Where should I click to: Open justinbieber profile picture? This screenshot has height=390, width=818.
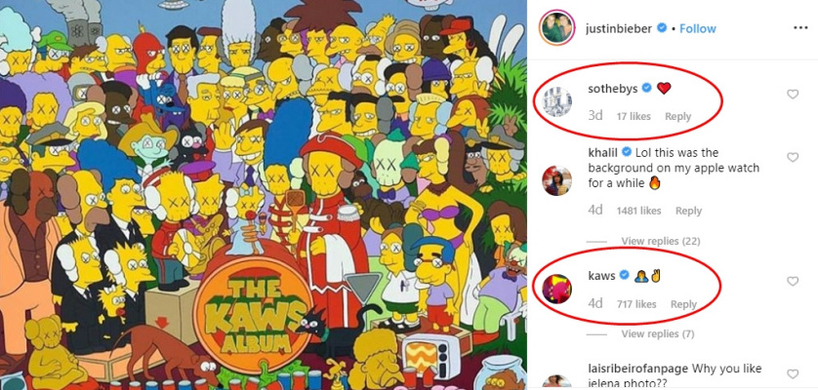pos(557,27)
